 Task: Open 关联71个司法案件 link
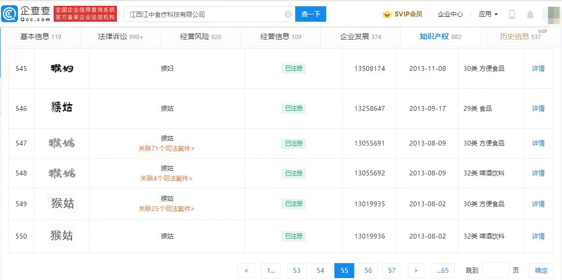[167, 148]
